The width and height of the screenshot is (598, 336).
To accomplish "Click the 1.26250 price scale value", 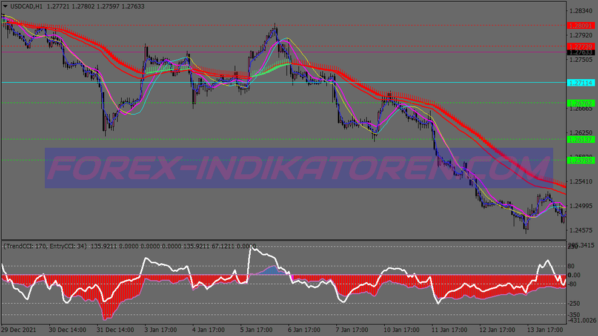I will pyautogui.click(x=581, y=133).
